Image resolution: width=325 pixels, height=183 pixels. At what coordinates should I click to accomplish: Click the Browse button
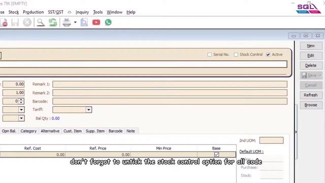tap(311, 105)
